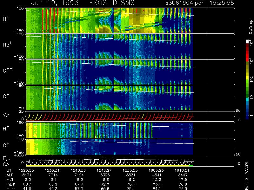Click ALT value "5531"
This screenshot has height=190, width=254.
click(131, 175)
